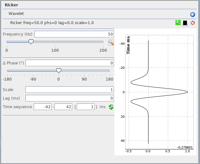The image size is (200, 164).
Task: Click the 100 tick label on the frequency slider
Action: click(55, 50)
